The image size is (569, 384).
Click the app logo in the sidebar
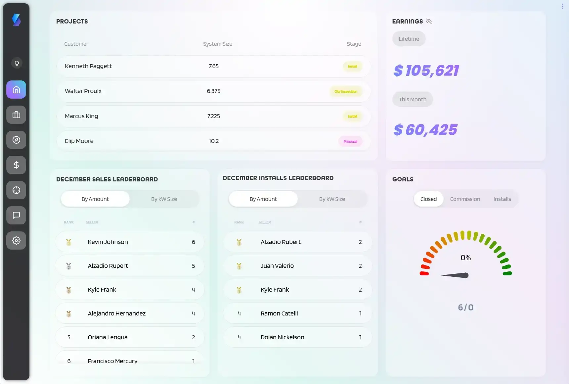(16, 20)
